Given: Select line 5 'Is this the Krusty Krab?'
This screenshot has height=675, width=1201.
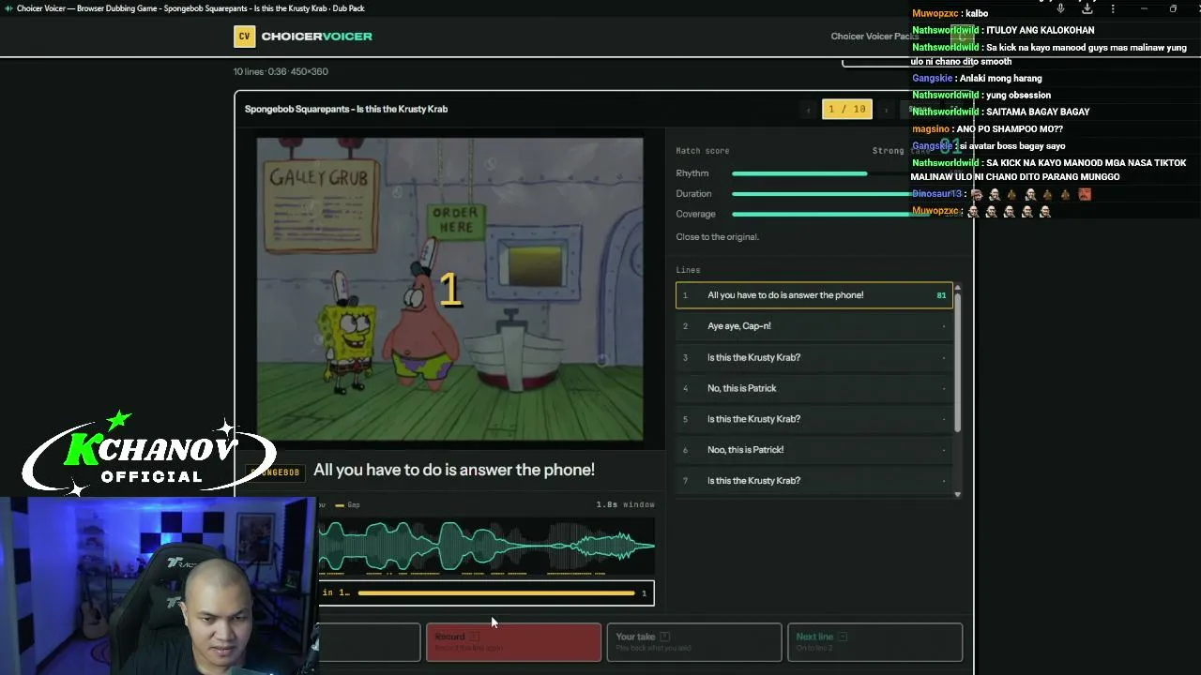Looking at the screenshot, I should tap(813, 419).
